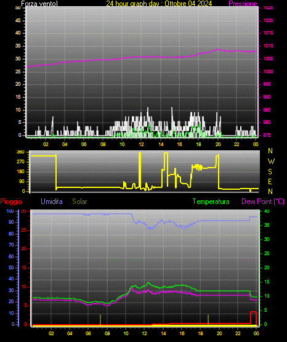
Task: Click the 40 temperature axis value
Action: [267, 211]
